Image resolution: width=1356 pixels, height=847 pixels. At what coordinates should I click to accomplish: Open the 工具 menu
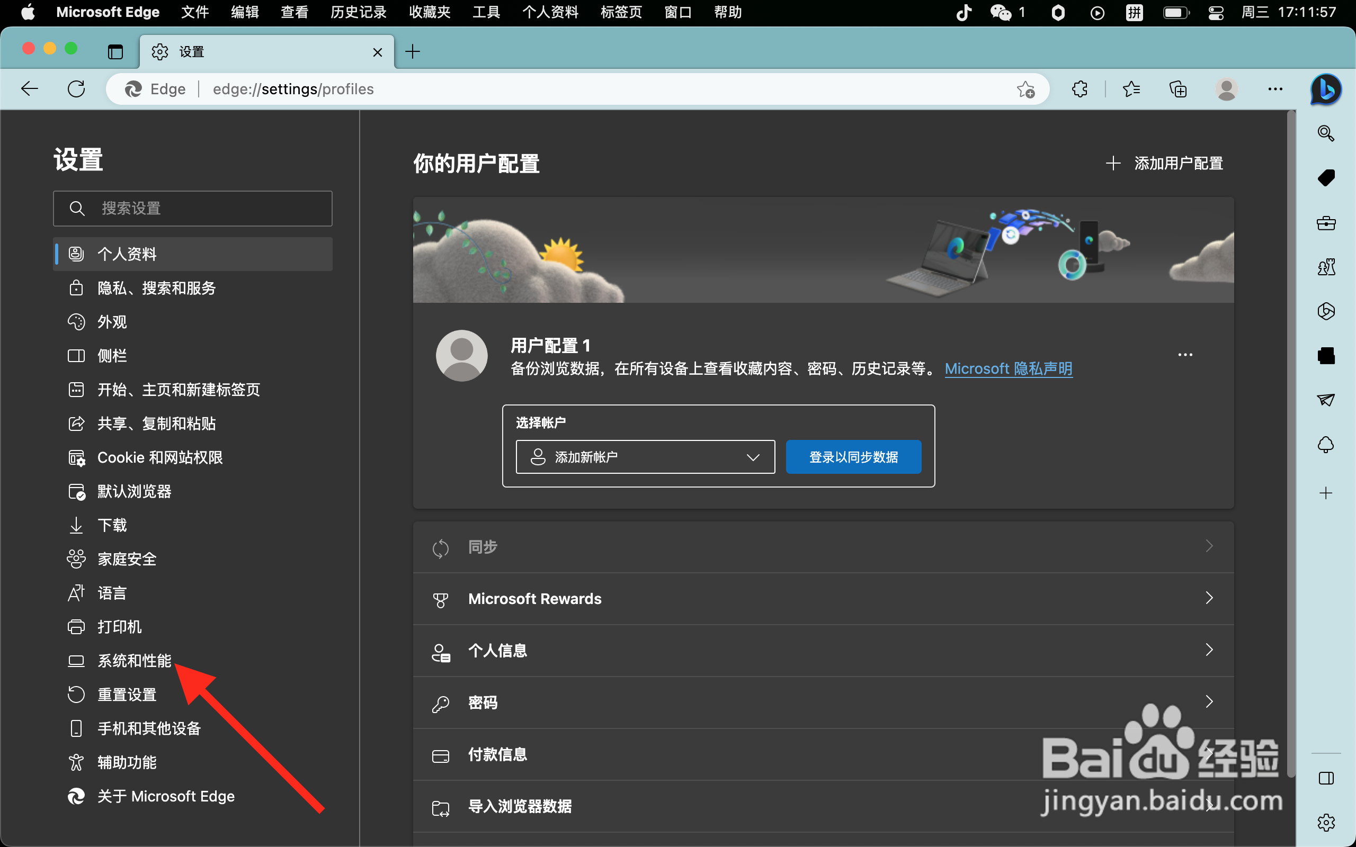pos(485,12)
